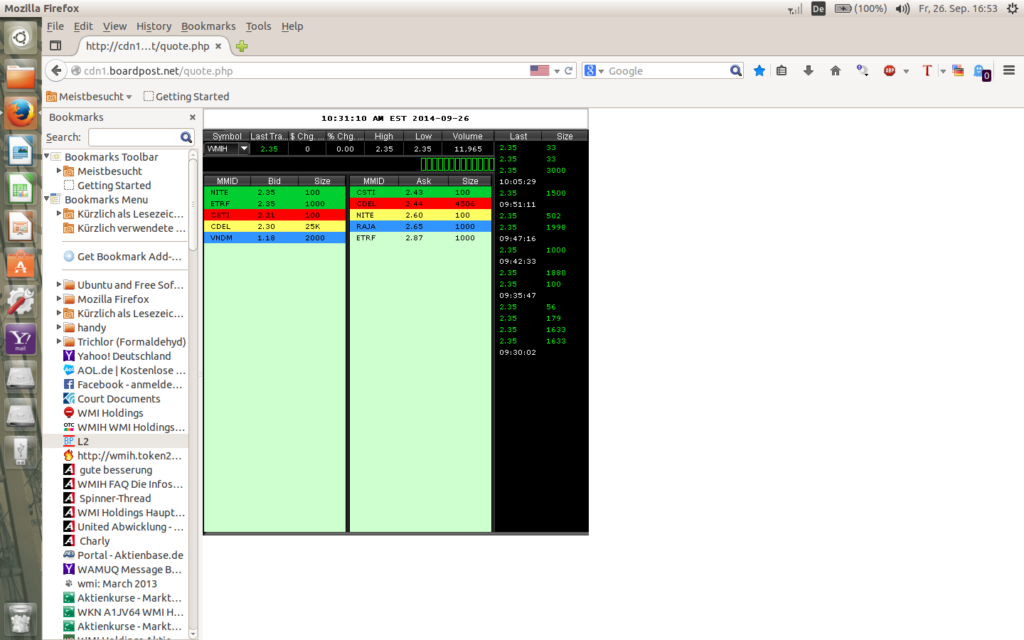Show the bookmarks list menu button
Screen dimensions: 1024x640
pyautogui.click(x=782, y=70)
